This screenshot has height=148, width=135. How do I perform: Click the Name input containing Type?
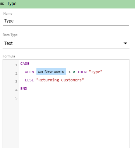click(66, 21)
